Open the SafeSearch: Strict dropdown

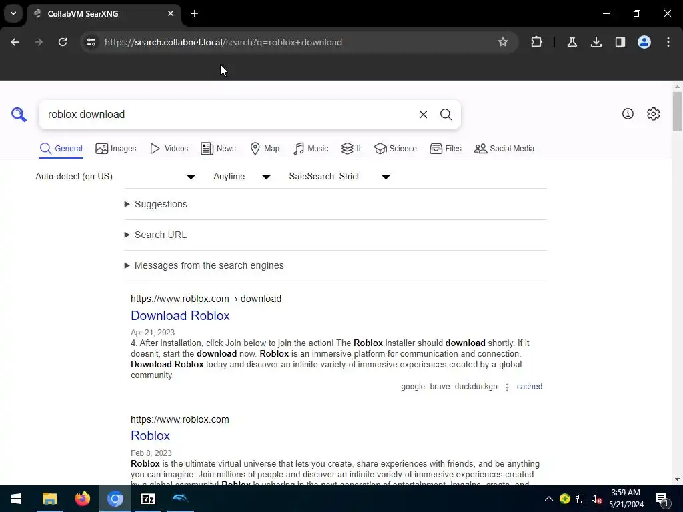point(339,176)
